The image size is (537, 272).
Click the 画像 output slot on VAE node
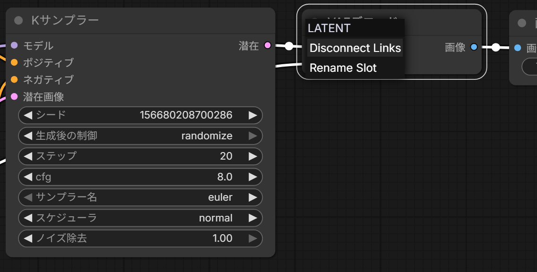point(474,47)
